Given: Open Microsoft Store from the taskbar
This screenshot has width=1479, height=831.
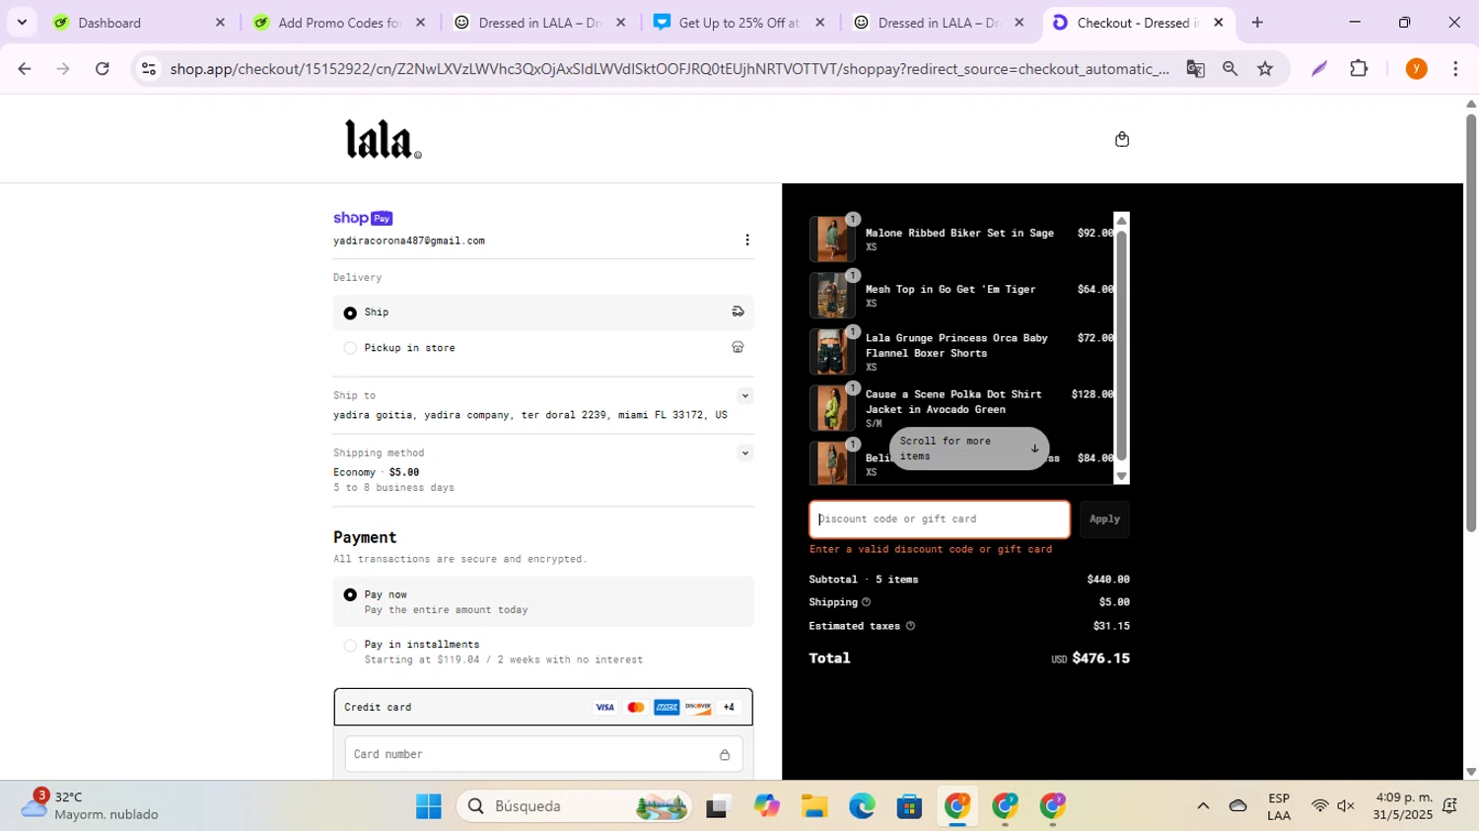Looking at the screenshot, I should (909, 806).
